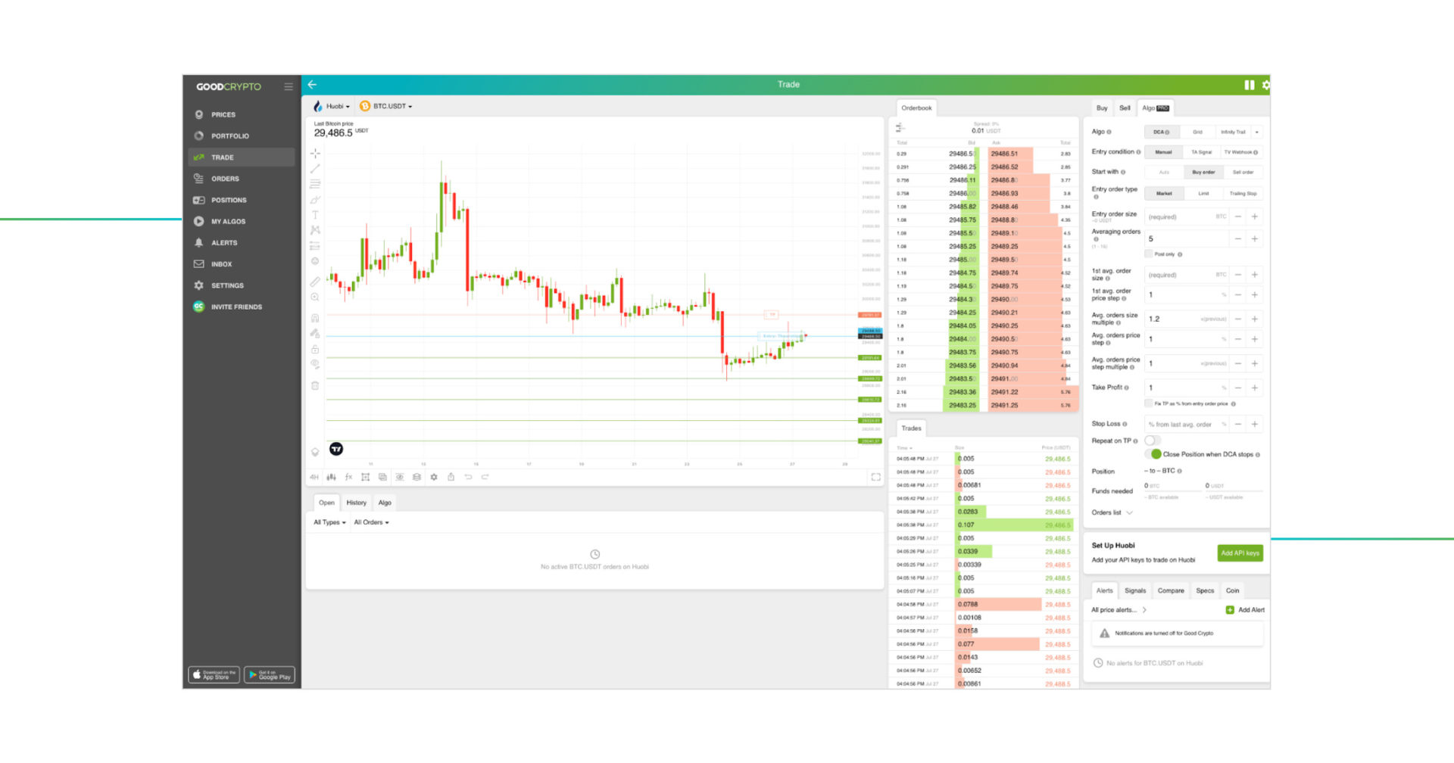
Task: Open chart settings gear below chart
Action: click(434, 477)
